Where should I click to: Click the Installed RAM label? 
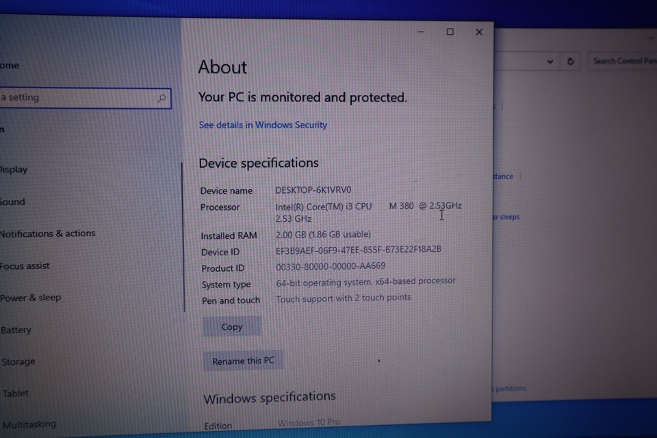click(229, 236)
